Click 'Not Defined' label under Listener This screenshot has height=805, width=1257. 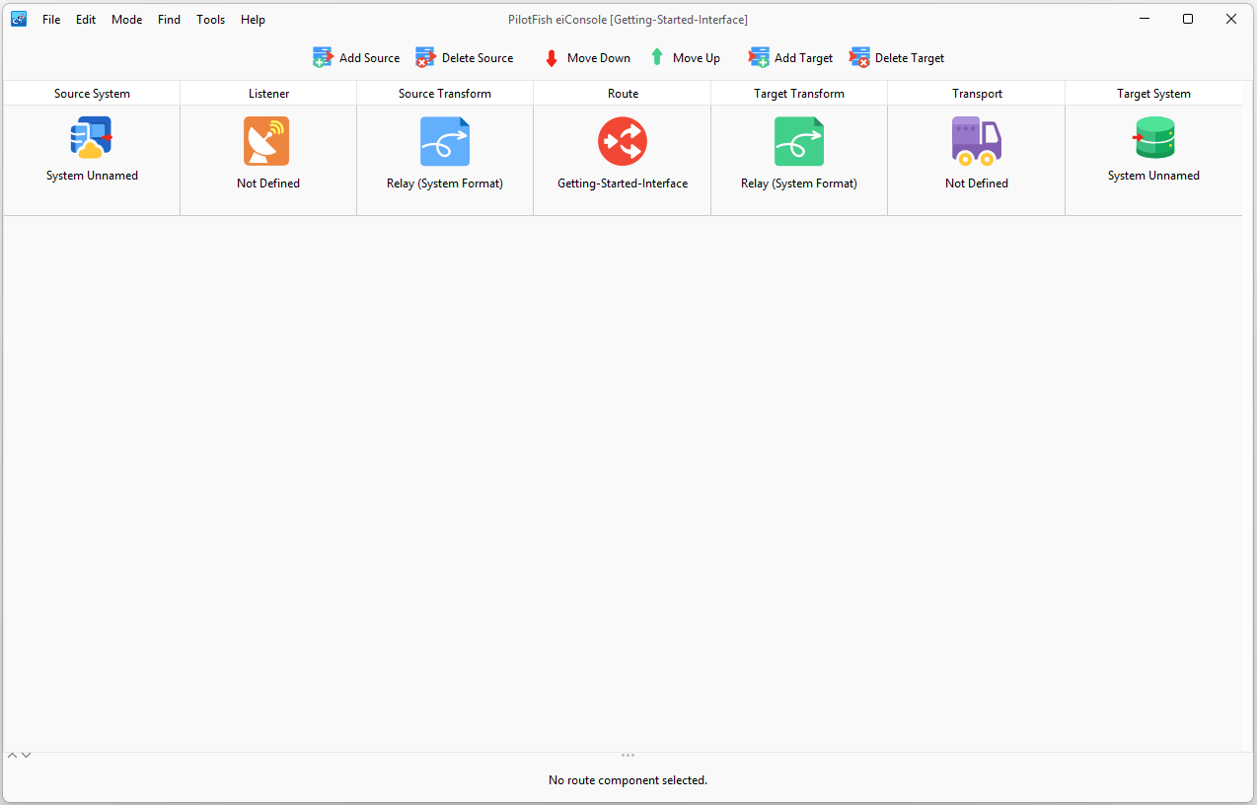coord(268,183)
